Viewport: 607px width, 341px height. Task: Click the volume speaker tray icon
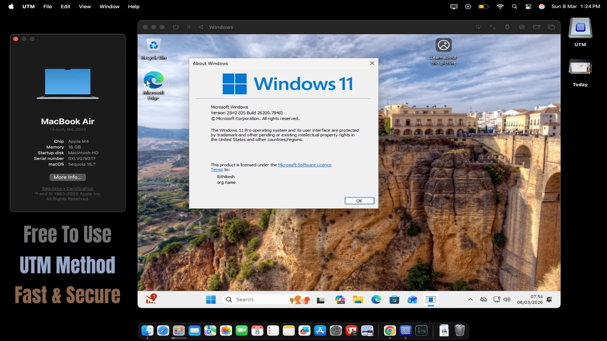pos(507,299)
